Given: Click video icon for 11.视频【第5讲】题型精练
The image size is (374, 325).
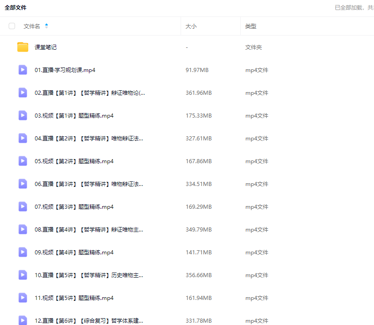Looking at the screenshot, I should (23, 298).
